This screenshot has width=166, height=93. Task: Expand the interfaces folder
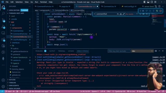pos(16,43)
